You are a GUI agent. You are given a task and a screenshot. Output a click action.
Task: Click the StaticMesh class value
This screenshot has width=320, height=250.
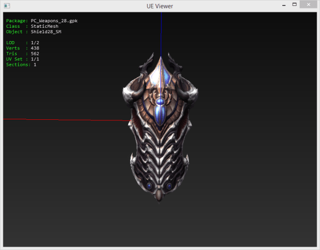click(x=45, y=26)
